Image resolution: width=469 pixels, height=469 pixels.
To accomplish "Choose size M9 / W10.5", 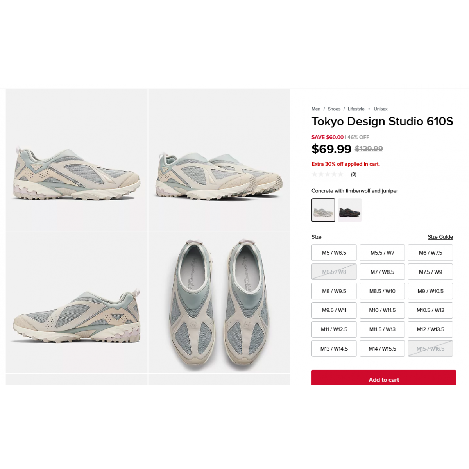I will [x=430, y=291].
